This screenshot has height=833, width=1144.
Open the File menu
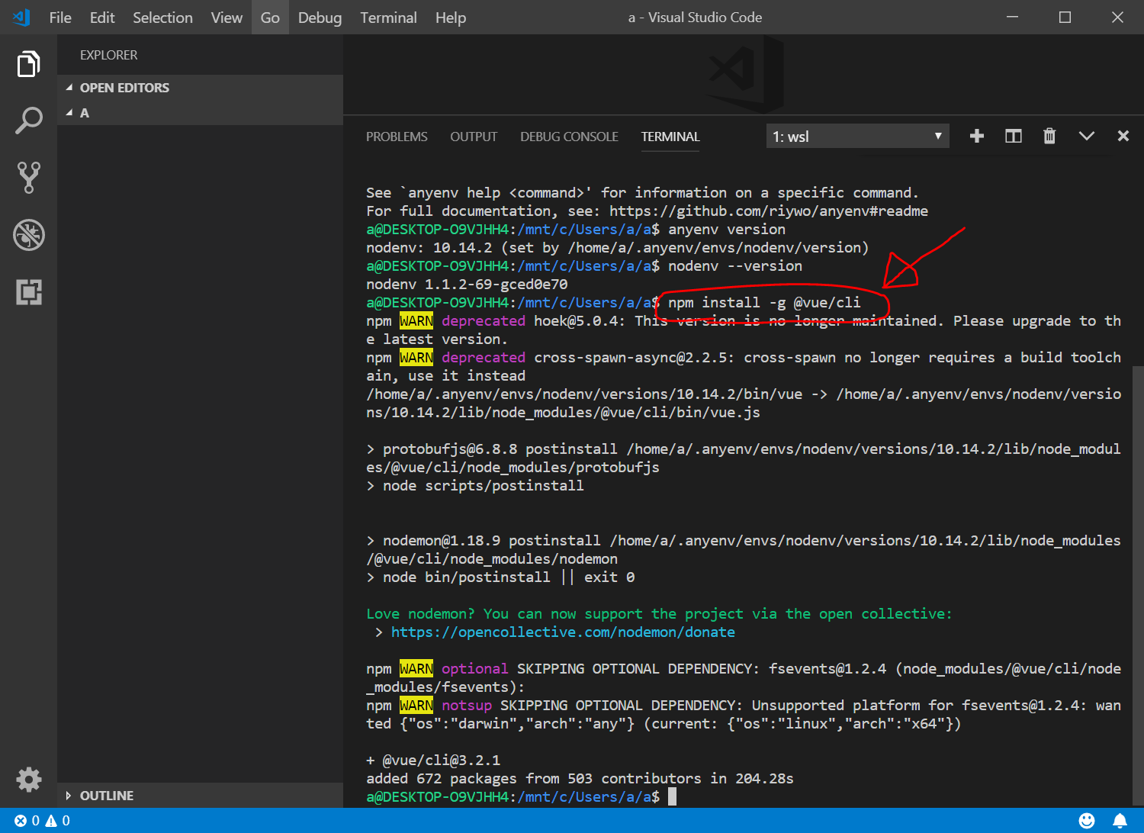[x=60, y=17]
